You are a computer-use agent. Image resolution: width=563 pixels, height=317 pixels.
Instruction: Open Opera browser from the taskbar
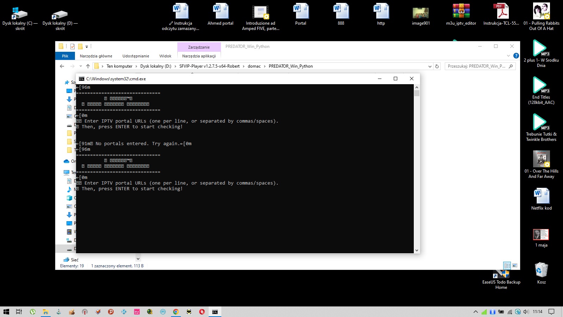click(x=202, y=312)
